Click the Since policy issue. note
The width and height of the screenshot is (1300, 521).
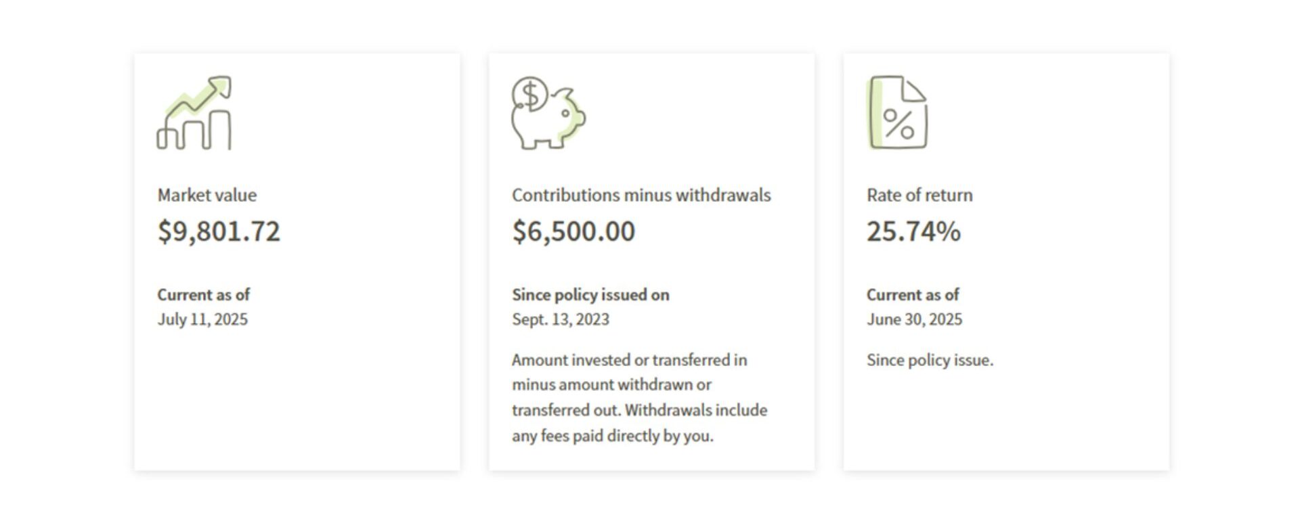(930, 360)
